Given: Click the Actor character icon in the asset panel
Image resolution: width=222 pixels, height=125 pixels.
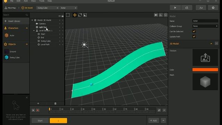Looking at the screenshot, I should pyautogui.click(x=7, y=35).
